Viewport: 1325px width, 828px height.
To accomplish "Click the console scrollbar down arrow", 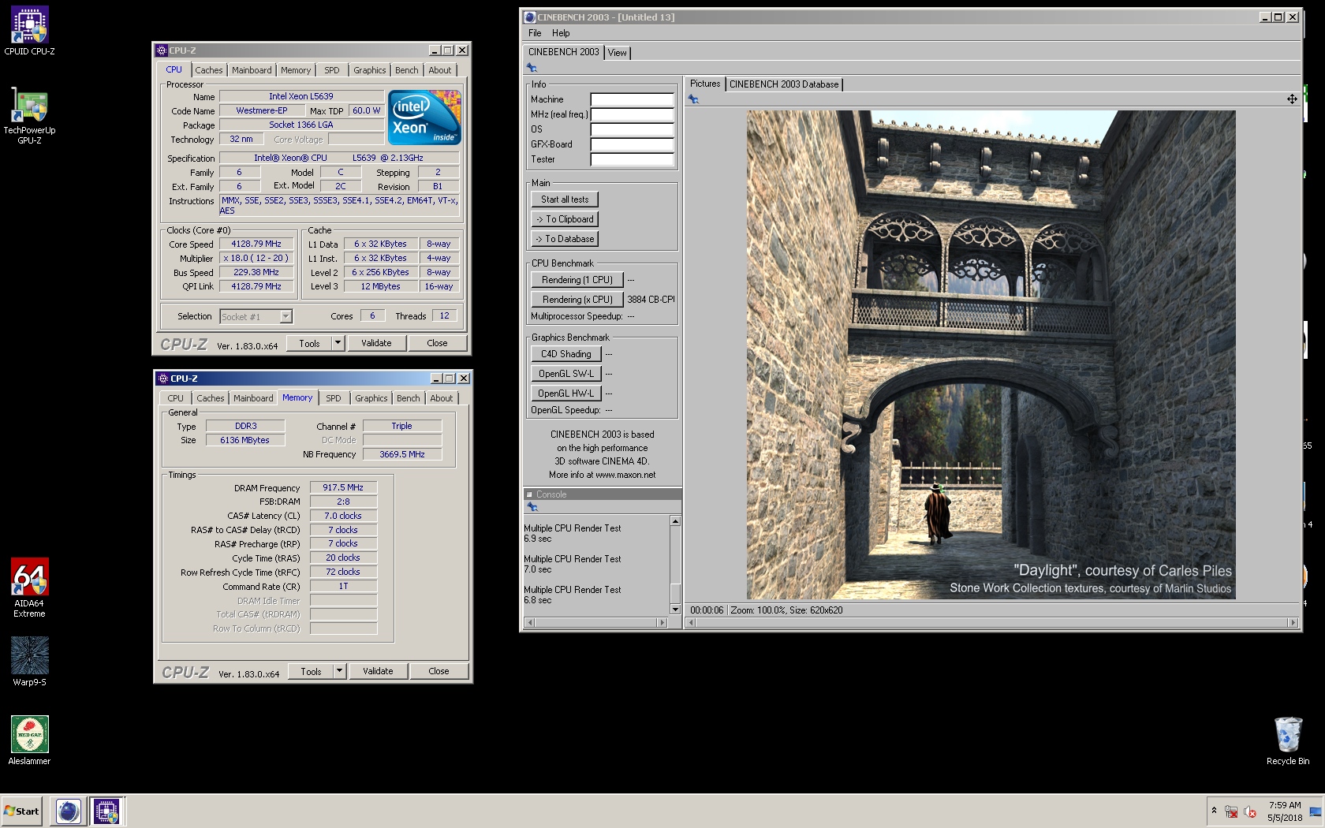I will click(x=675, y=609).
